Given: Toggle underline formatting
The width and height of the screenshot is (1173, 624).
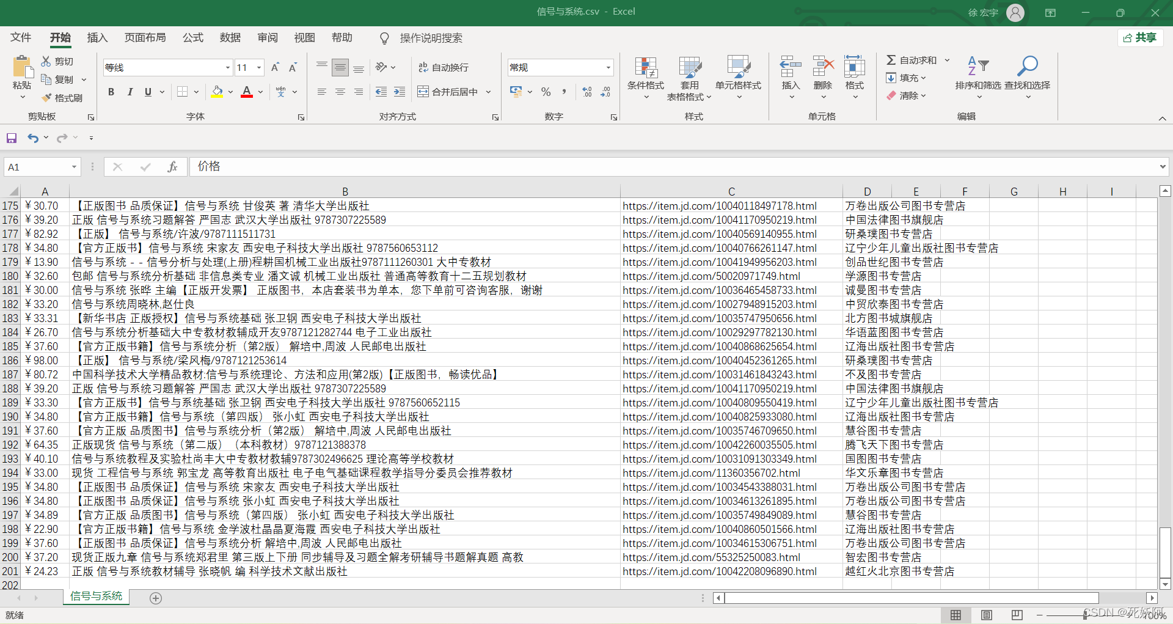Looking at the screenshot, I should pos(148,92).
